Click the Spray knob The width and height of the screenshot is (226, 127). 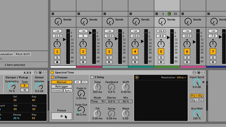(x=112, y=114)
